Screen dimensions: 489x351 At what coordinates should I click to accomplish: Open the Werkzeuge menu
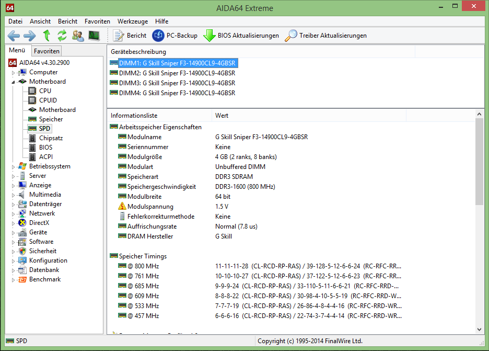133,21
